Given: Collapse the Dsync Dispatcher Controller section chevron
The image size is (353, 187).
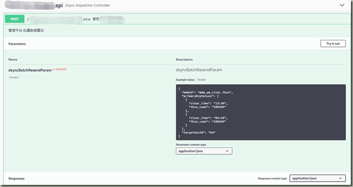Looking at the screenshot, I should 342,5.
